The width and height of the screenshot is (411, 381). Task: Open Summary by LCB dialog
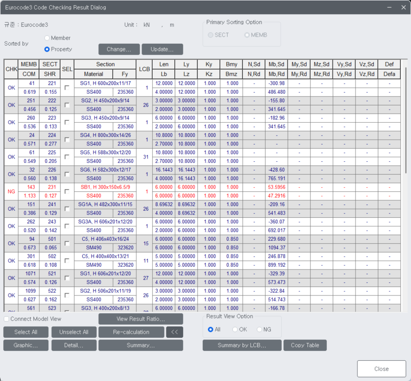click(242, 345)
